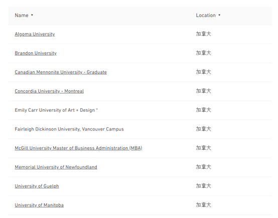Click the location cell for Brandon University
The height and width of the screenshot is (218, 278).
(x=203, y=53)
